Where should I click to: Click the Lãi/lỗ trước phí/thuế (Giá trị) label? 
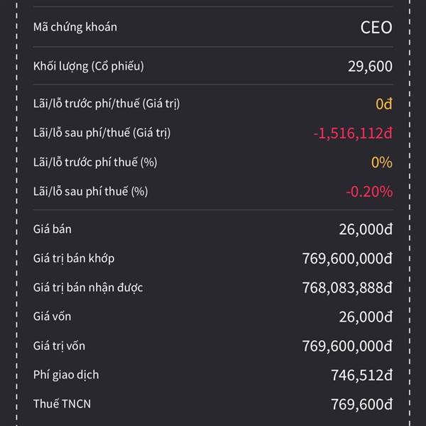tap(106, 104)
